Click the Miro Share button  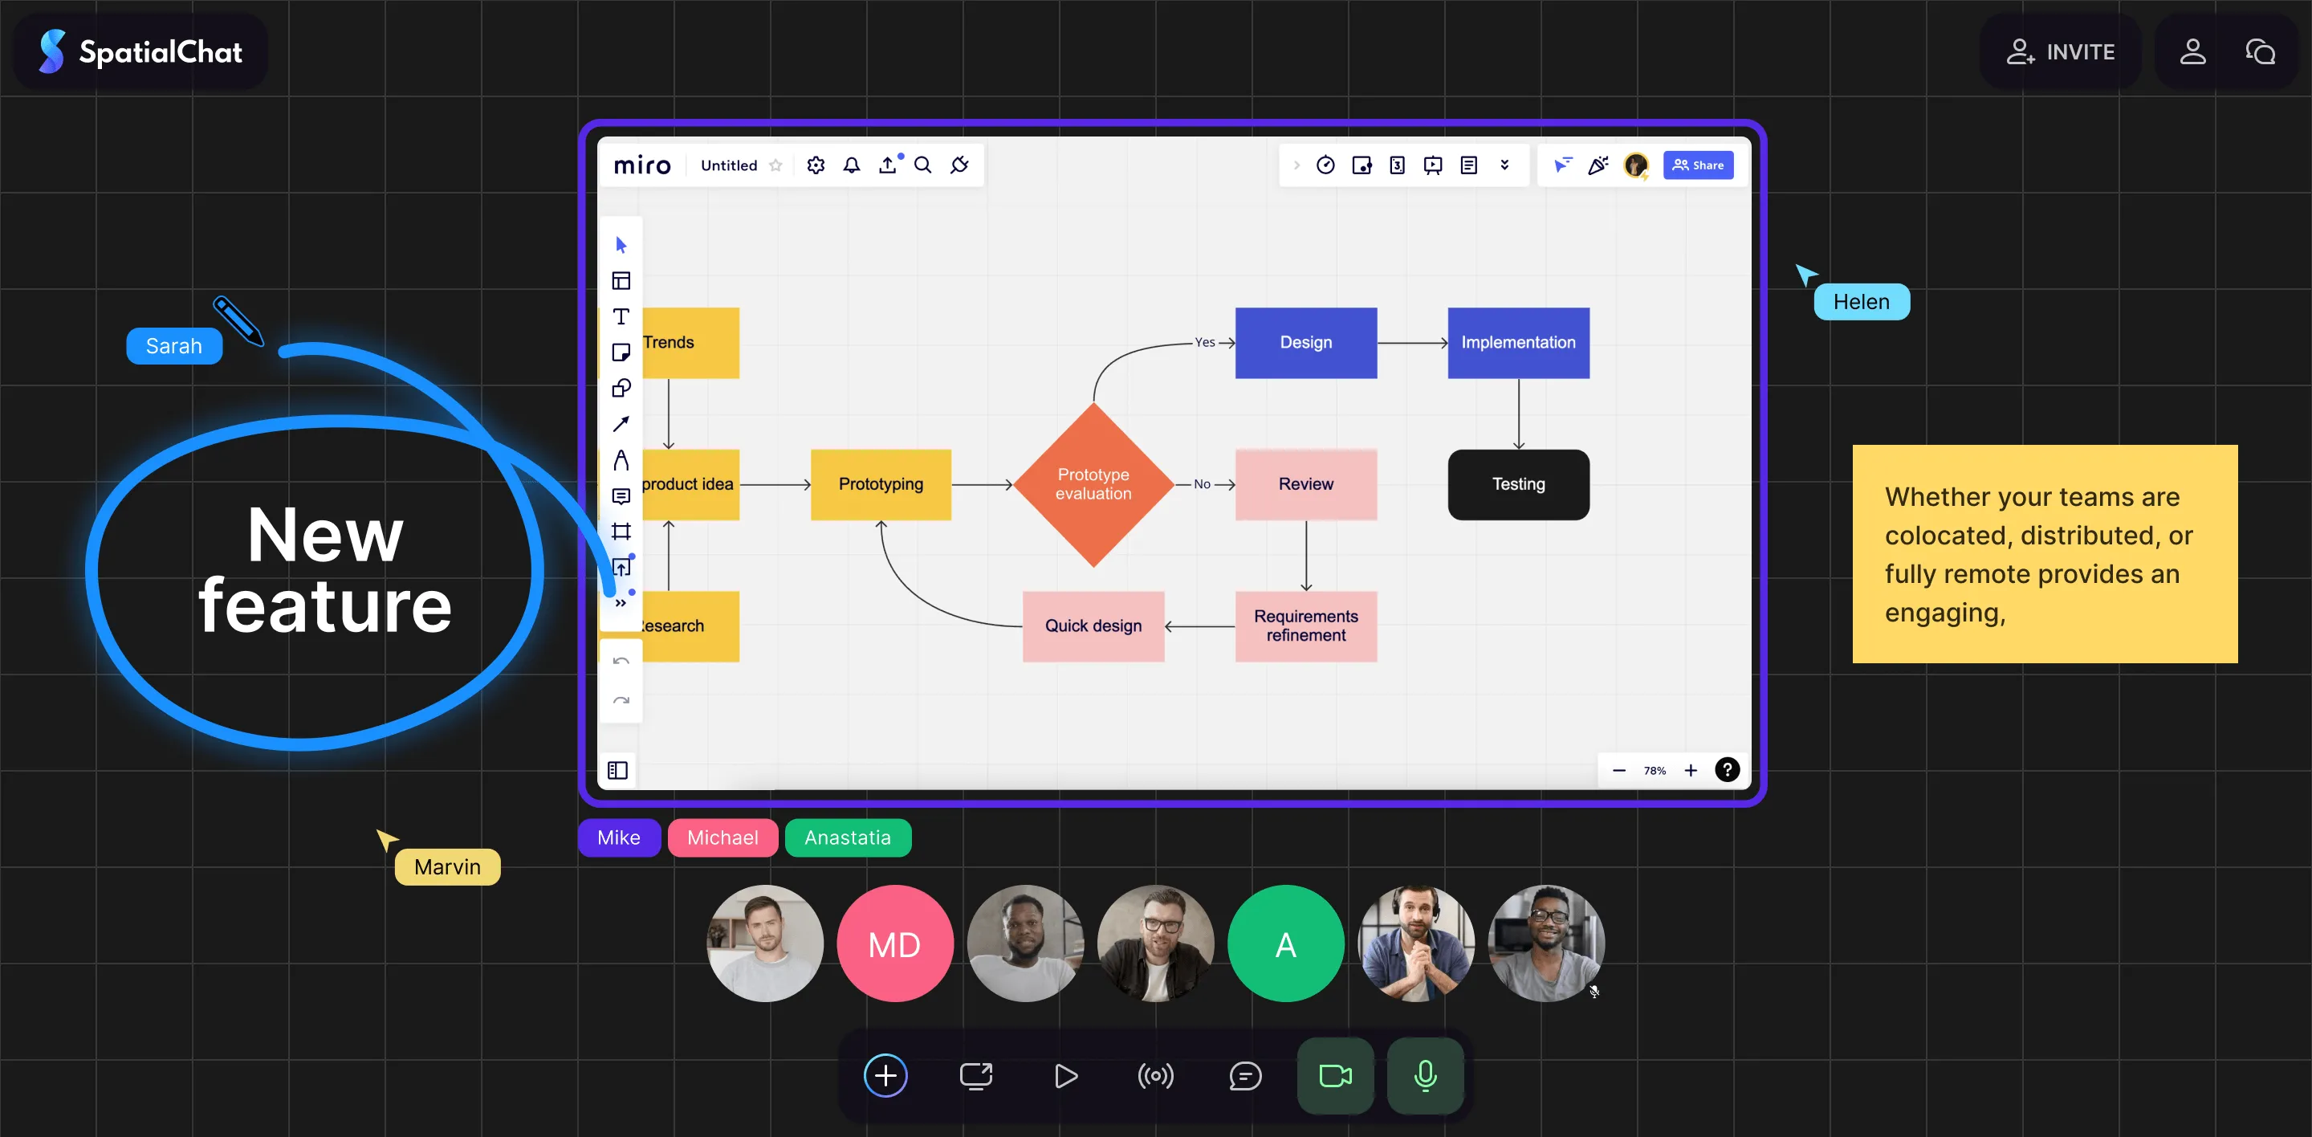tap(1697, 165)
